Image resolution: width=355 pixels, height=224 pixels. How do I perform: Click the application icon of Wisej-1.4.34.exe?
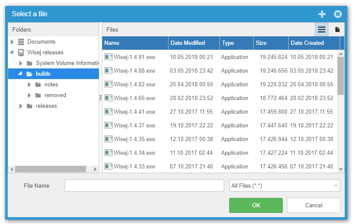click(109, 153)
